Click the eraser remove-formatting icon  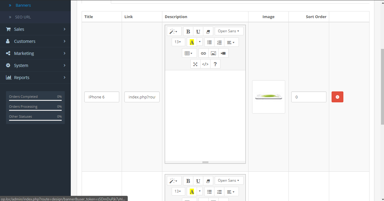[208, 31]
